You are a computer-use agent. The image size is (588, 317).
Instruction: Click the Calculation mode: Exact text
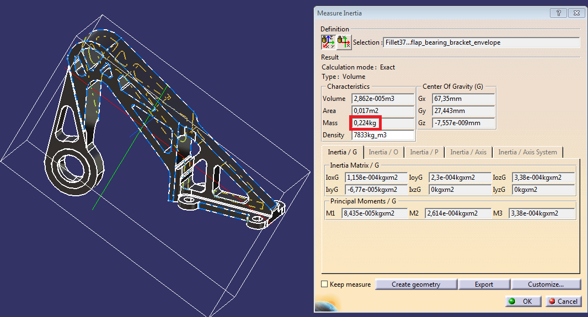pyautogui.click(x=358, y=67)
